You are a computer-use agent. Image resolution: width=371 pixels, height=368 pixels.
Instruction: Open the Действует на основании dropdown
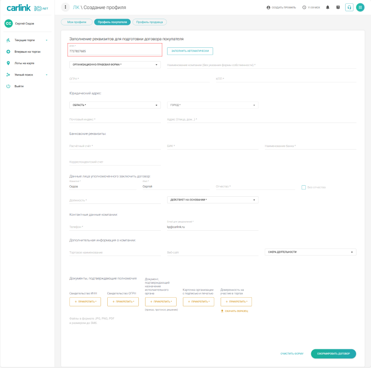click(x=213, y=200)
